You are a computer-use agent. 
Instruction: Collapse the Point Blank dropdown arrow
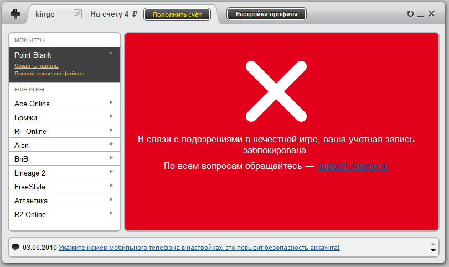click(x=110, y=53)
